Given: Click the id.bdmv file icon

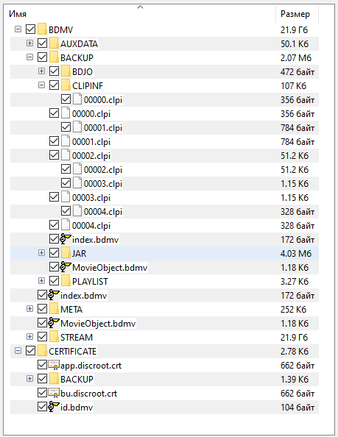Looking at the screenshot, I should click(54, 407).
